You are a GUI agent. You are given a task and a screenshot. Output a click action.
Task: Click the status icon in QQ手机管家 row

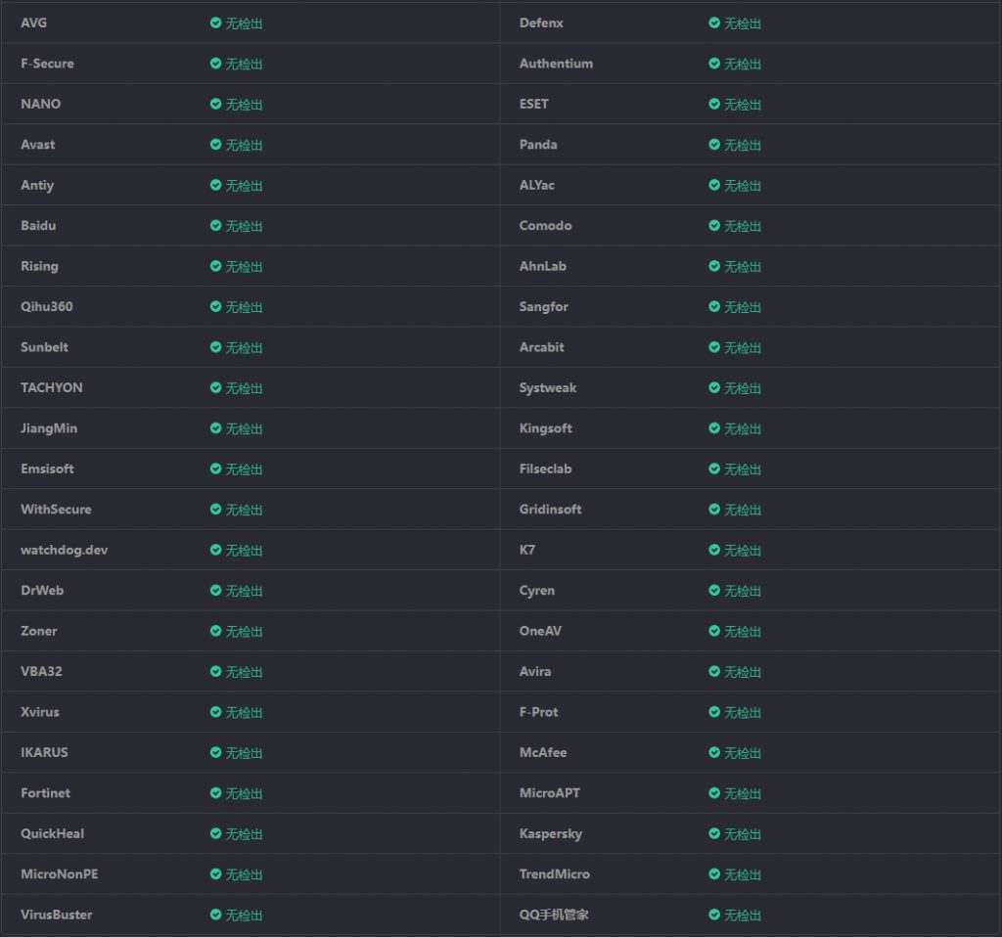point(714,915)
